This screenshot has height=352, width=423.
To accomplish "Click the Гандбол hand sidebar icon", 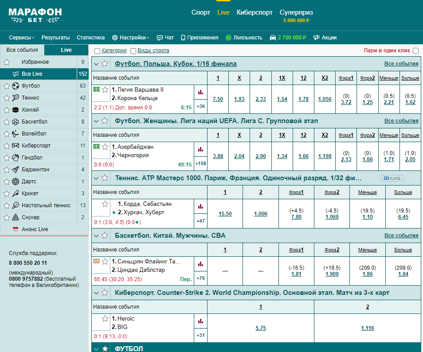I will pyautogui.click(x=16, y=158).
